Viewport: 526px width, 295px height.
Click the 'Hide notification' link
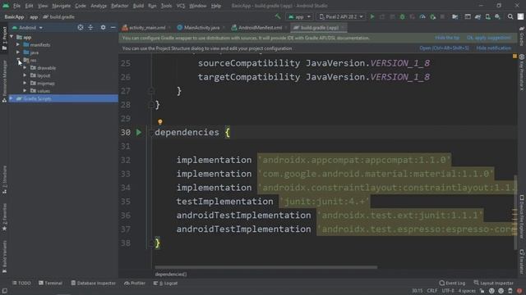pyautogui.click(x=494, y=48)
